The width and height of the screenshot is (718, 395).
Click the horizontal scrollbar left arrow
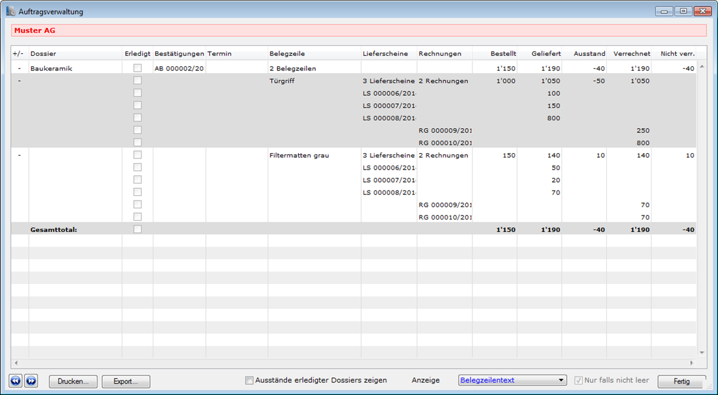(16, 363)
